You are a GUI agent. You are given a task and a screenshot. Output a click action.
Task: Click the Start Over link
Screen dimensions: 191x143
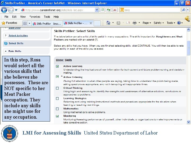15,28
